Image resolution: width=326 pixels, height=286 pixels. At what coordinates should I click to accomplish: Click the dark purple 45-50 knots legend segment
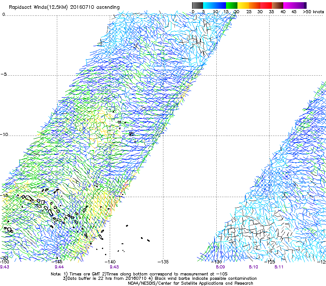tap(300, 5)
